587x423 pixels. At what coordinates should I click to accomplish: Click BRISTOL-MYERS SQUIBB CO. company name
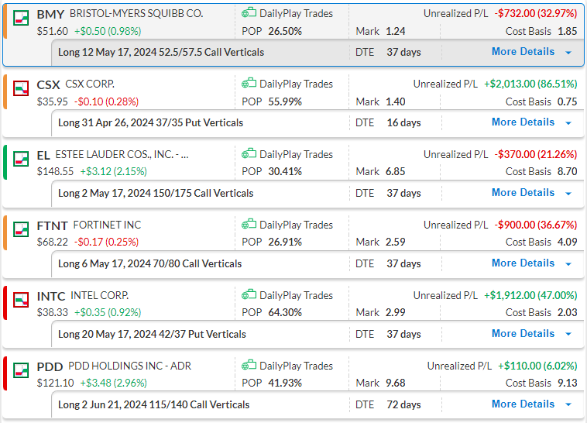136,13
